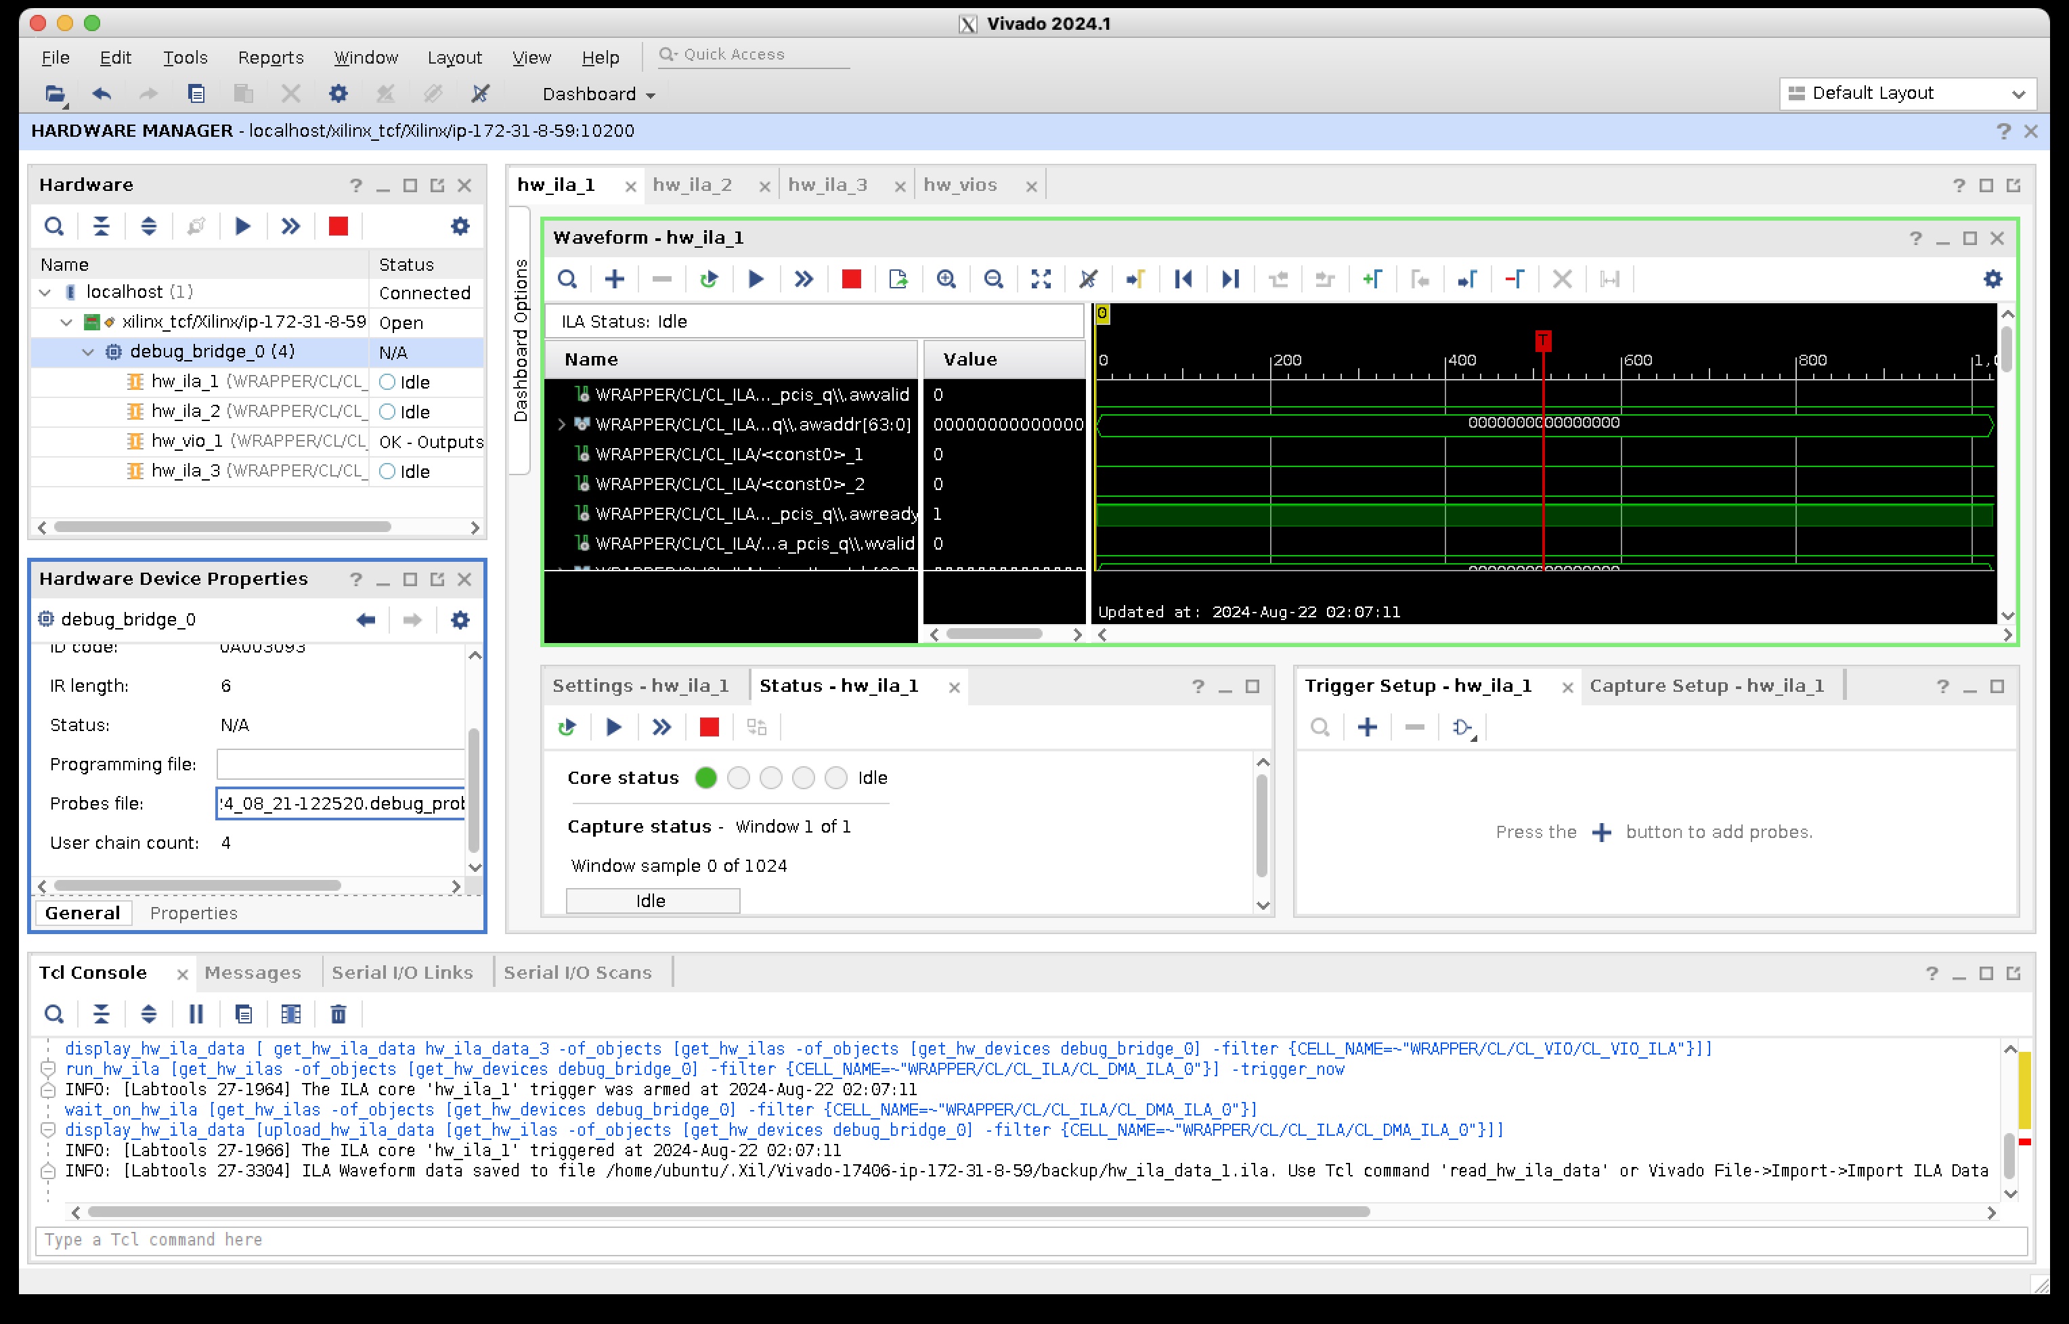Switch to Properties tab in device properties
This screenshot has width=2069, height=1324.
194,913
